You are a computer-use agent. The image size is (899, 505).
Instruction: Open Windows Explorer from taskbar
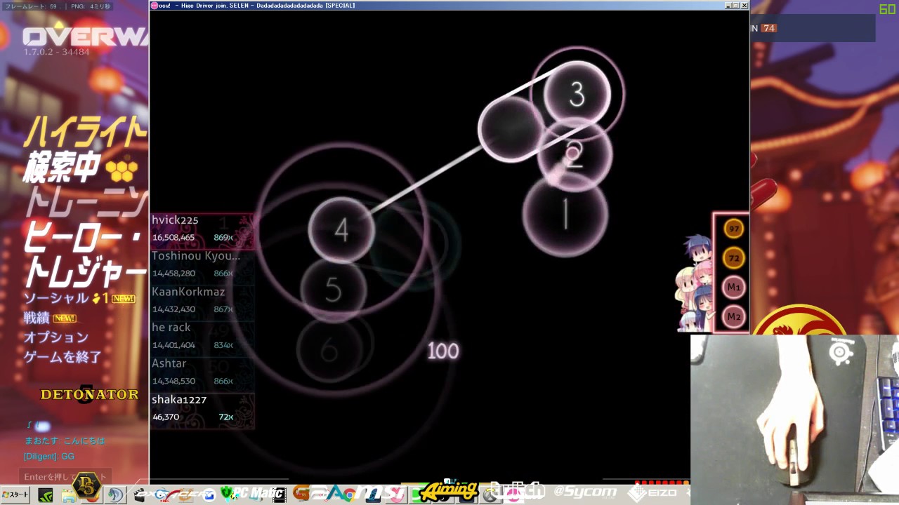click(69, 496)
